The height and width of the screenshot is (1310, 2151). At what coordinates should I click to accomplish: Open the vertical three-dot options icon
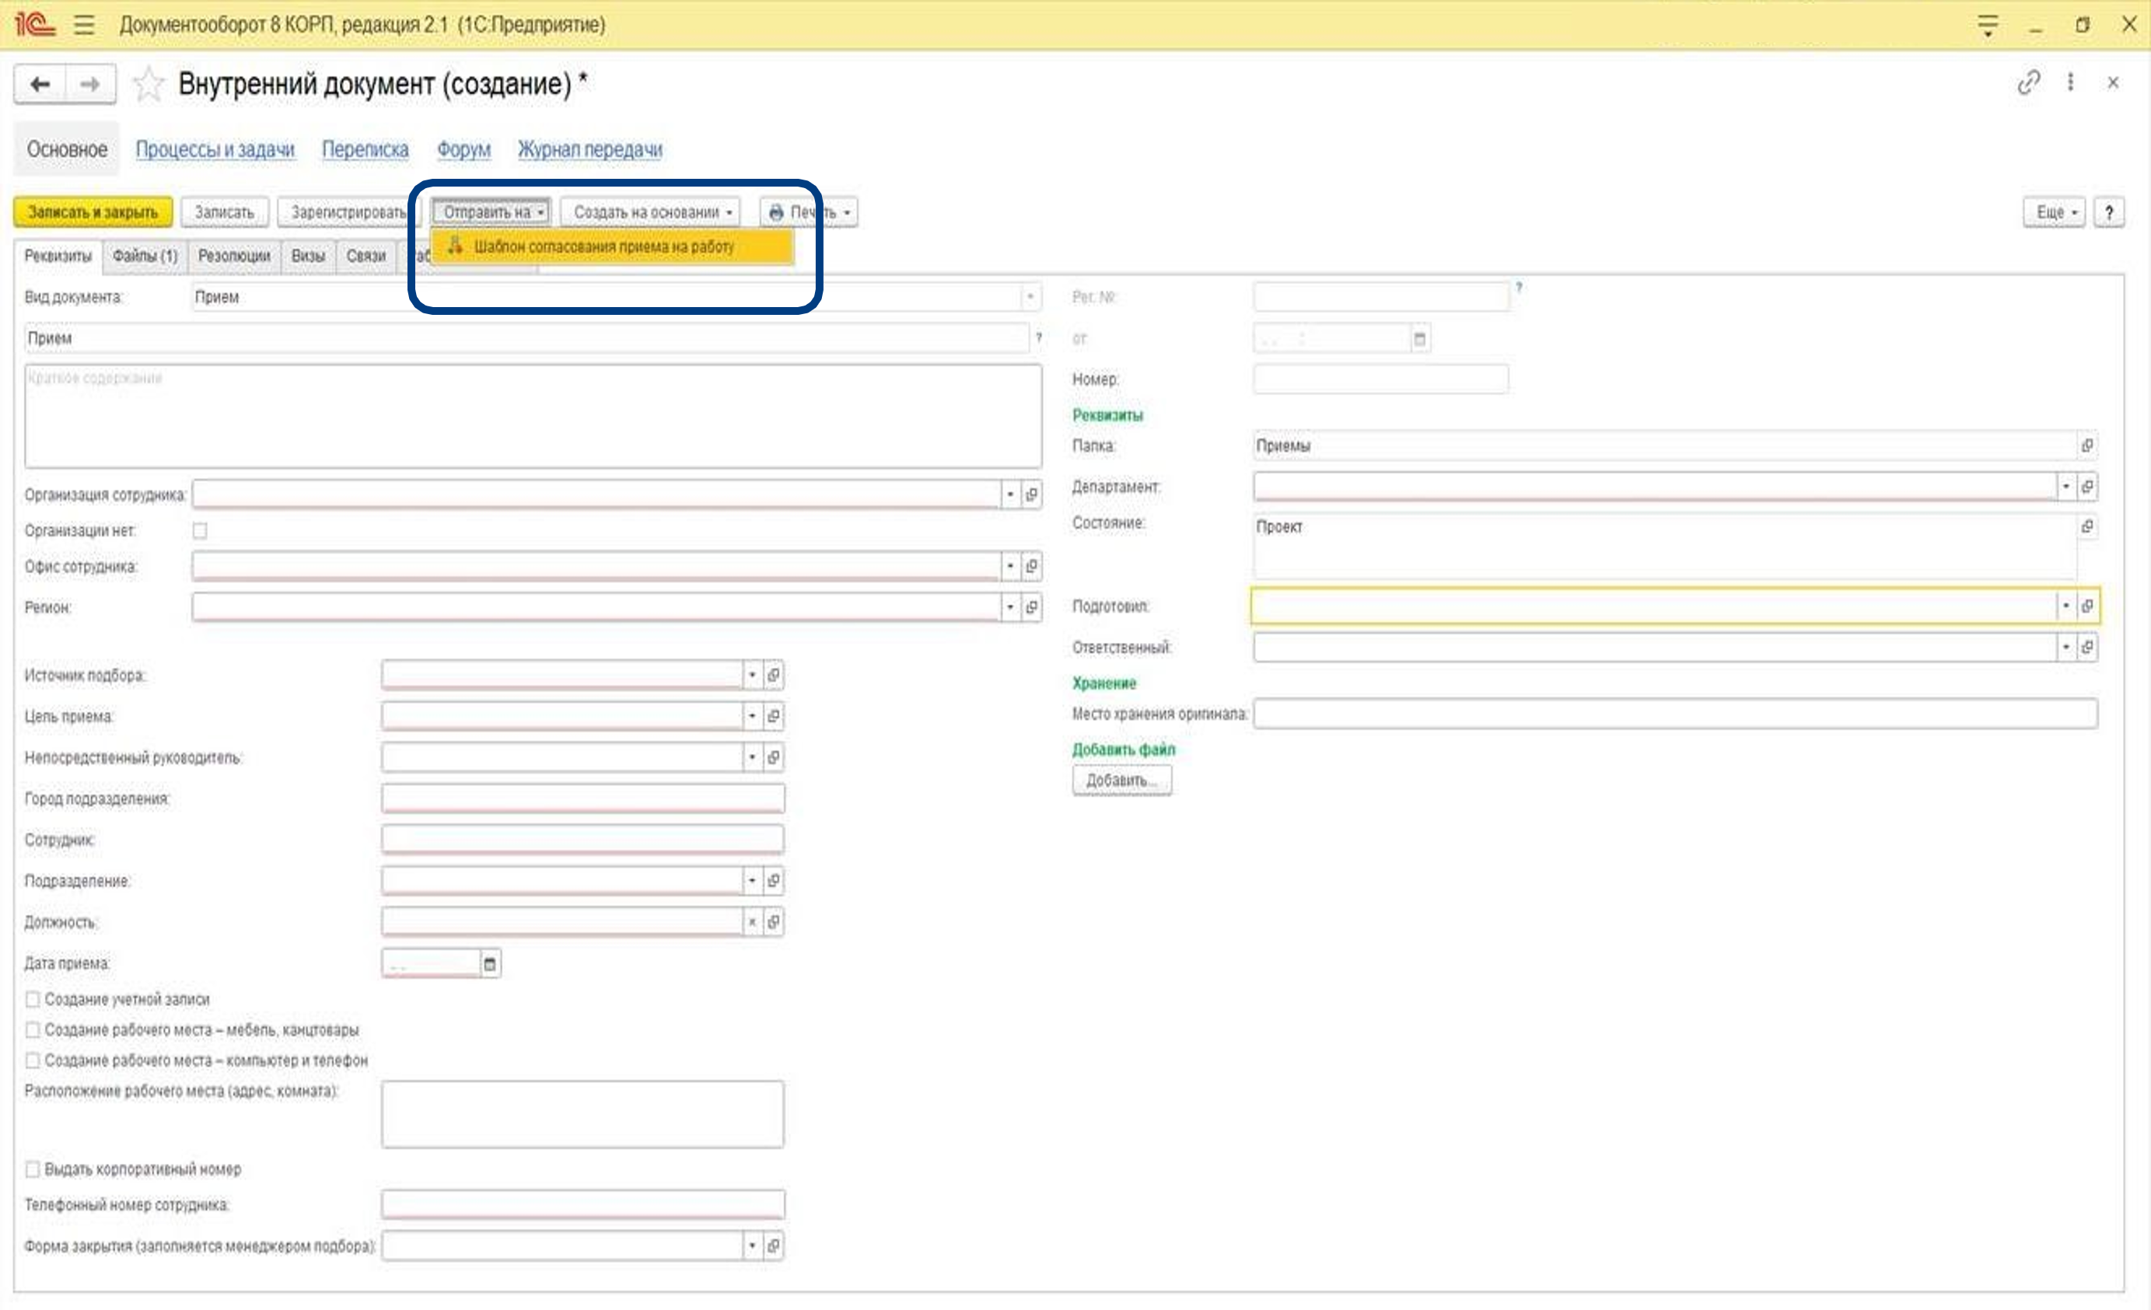pos(2071,82)
